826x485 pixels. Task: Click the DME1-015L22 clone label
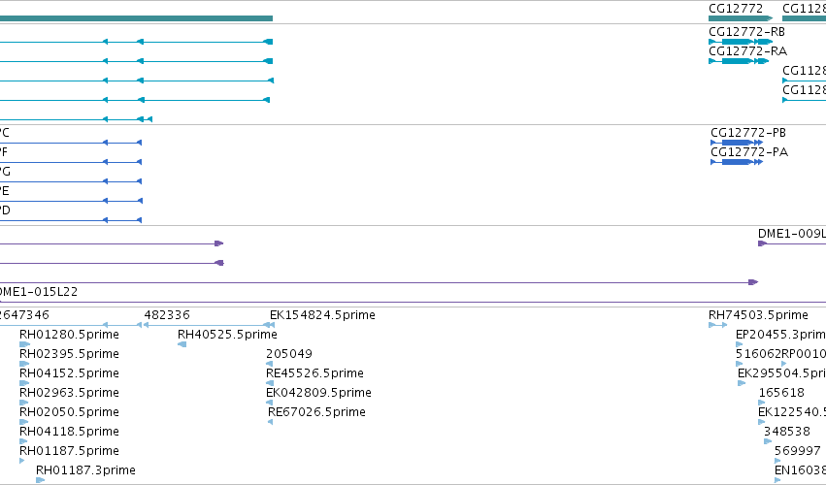click(38, 292)
